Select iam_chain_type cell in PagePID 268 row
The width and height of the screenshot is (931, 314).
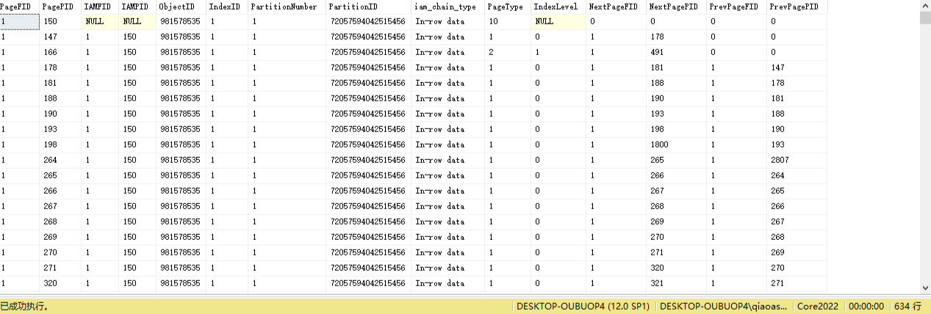tap(448, 222)
